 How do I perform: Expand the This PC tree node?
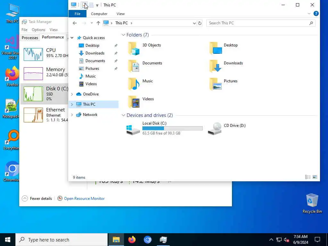(72, 104)
